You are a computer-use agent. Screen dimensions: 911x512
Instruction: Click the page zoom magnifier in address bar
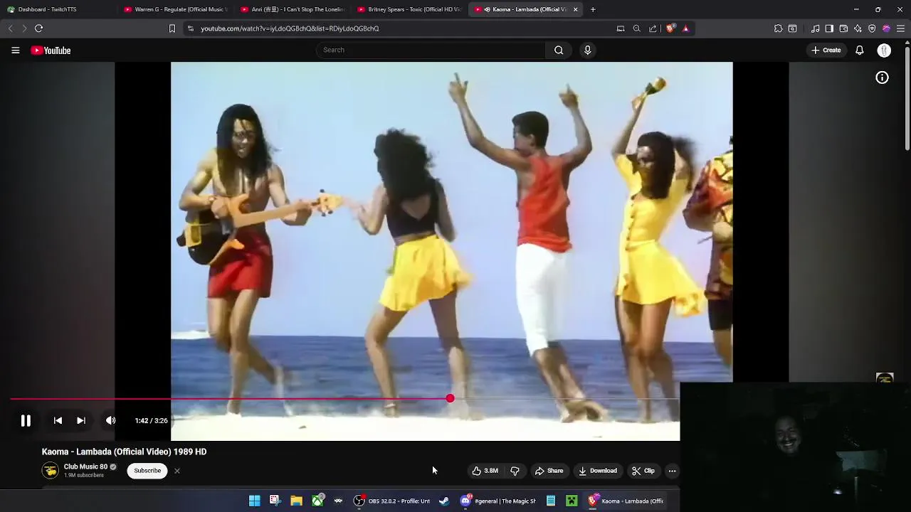tap(636, 28)
